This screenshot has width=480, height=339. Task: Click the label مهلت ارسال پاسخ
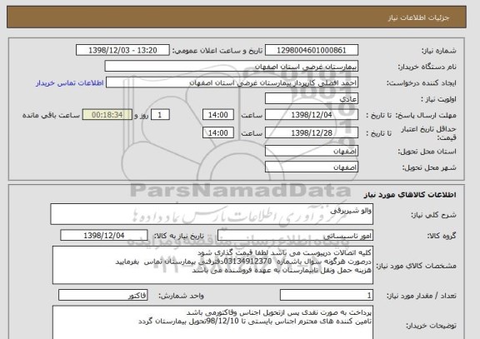(x=426, y=115)
